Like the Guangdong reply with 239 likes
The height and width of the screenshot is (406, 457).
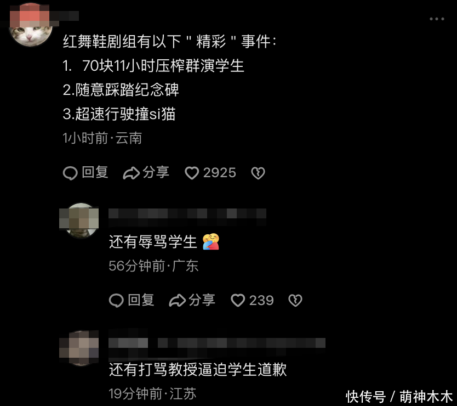click(238, 300)
